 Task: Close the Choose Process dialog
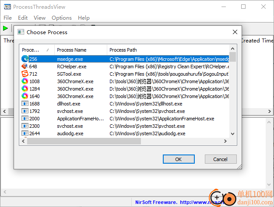click(x=235, y=32)
